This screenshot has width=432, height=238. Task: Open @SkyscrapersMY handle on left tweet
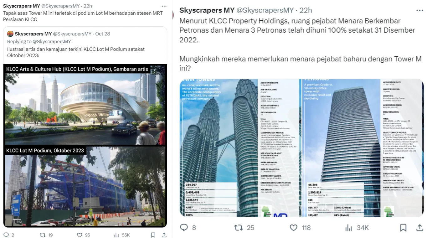pos(61,6)
